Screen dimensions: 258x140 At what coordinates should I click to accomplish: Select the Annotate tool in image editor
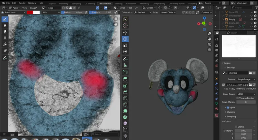click(5, 58)
